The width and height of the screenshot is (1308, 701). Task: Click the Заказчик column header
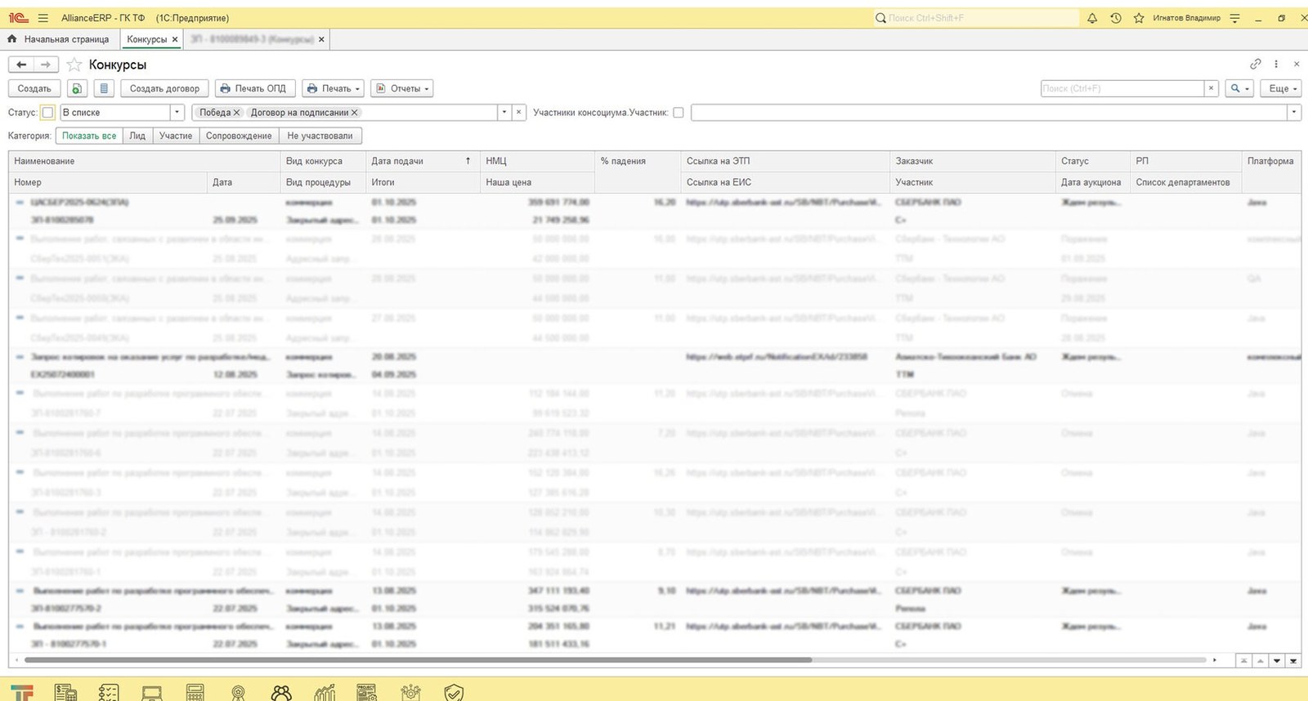(973, 161)
